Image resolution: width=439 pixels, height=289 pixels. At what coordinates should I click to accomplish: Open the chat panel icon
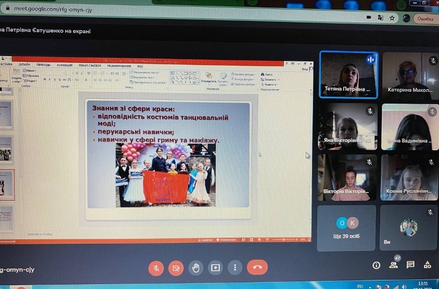(411, 264)
